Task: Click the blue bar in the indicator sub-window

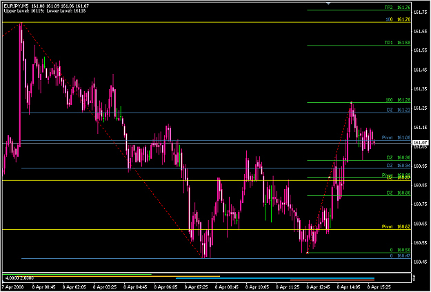Action: point(275,278)
